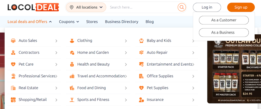The image size is (261, 109).
Task: Open the All locations dropdown
Action: click(x=86, y=7)
